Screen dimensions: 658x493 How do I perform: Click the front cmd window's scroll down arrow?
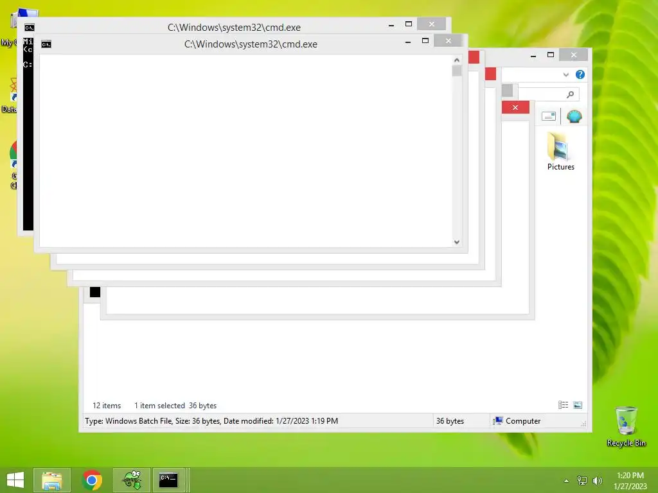(457, 242)
